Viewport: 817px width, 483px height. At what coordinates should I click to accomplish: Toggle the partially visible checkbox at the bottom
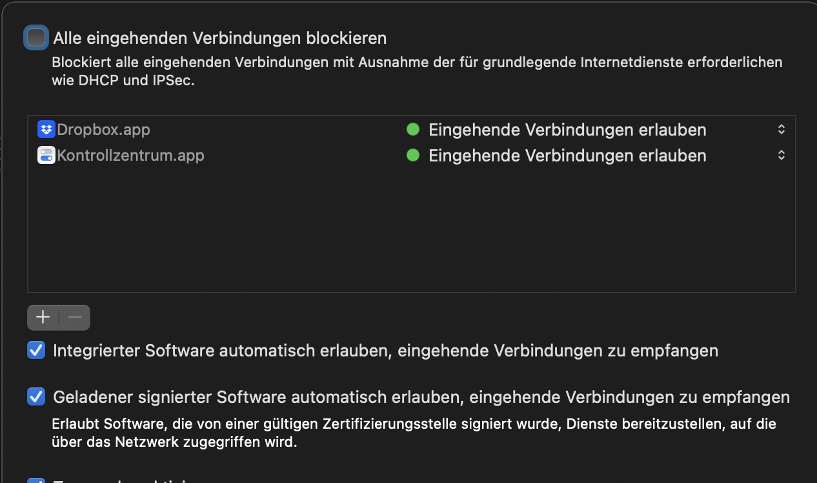point(36,480)
